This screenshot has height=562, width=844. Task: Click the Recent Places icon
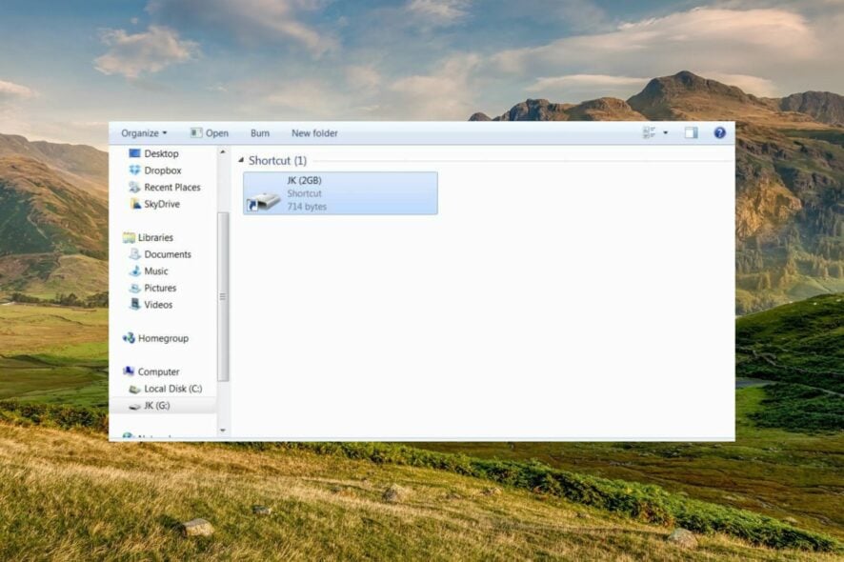click(x=134, y=187)
